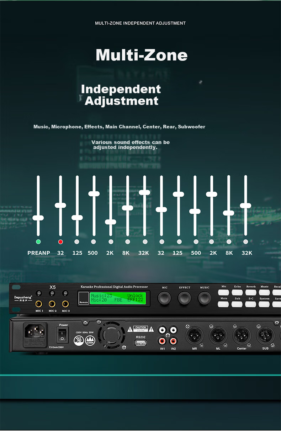Image resolution: width=281 pixels, height=431 pixels.
Task: Click the '-220V 50Hz 30W' rating text
Action: [x=85, y=332]
